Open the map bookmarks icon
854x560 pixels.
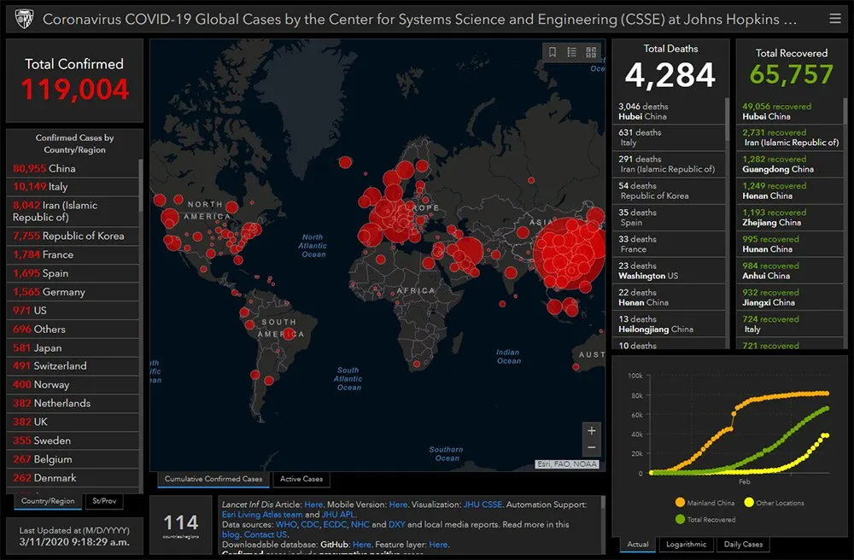coord(553,52)
